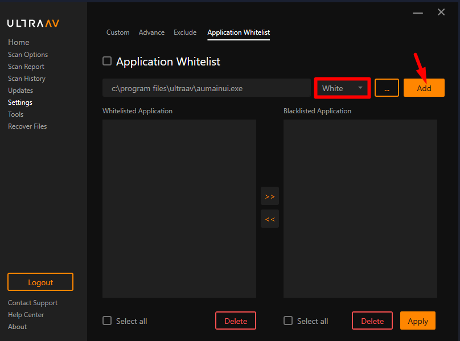Switch to the Custom tab
The height and width of the screenshot is (341, 460).
118,32
